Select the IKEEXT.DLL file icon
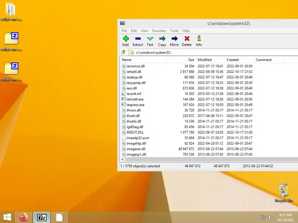298x223 pixels. (124, 132)
